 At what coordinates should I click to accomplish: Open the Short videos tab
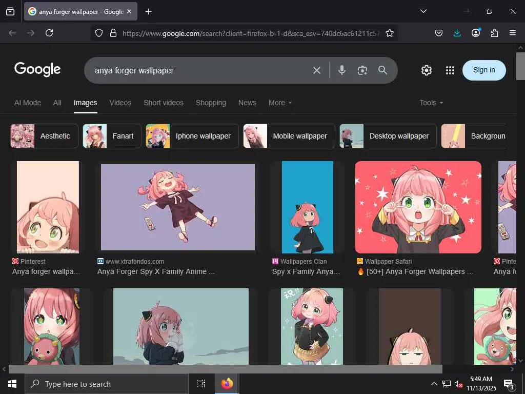164,103
